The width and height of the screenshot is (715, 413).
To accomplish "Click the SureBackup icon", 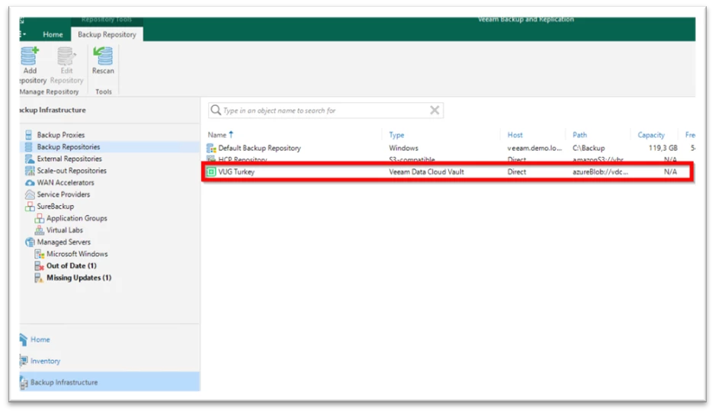I will tap(30, 206).
